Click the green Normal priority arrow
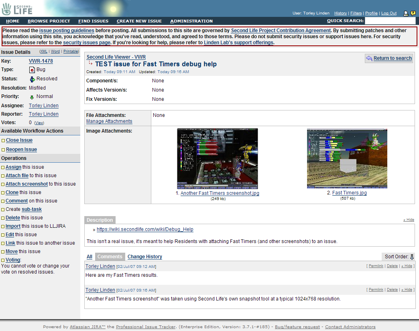 click(32, 97)
